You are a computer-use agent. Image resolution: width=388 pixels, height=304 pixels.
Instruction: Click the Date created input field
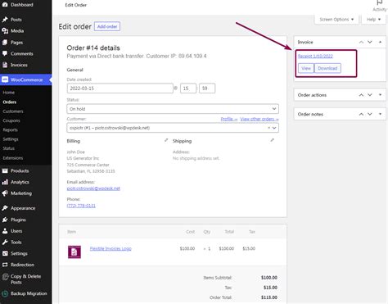tap(120, 88)
